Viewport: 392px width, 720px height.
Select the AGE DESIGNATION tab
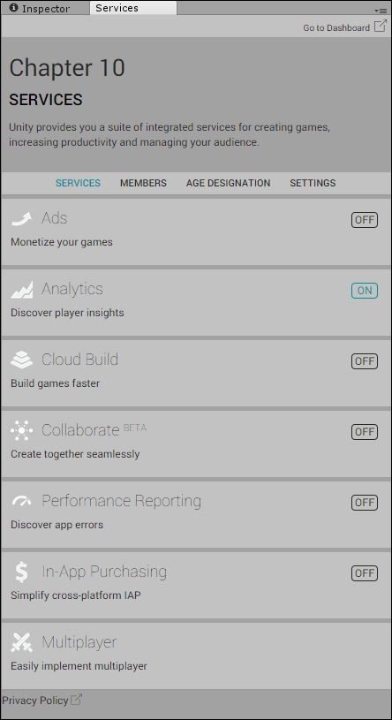(x=228, y=183)
